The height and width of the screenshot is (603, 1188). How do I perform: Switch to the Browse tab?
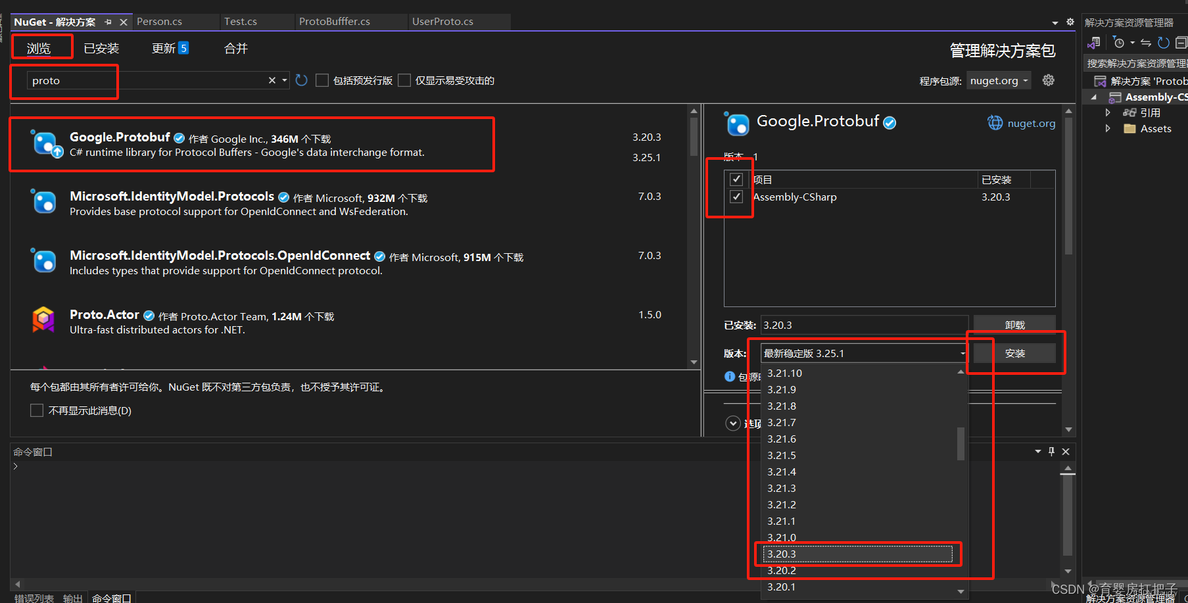[39, 49]
